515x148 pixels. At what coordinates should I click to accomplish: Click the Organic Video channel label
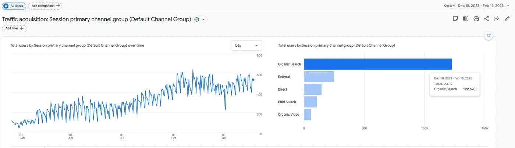click(289, 114)
